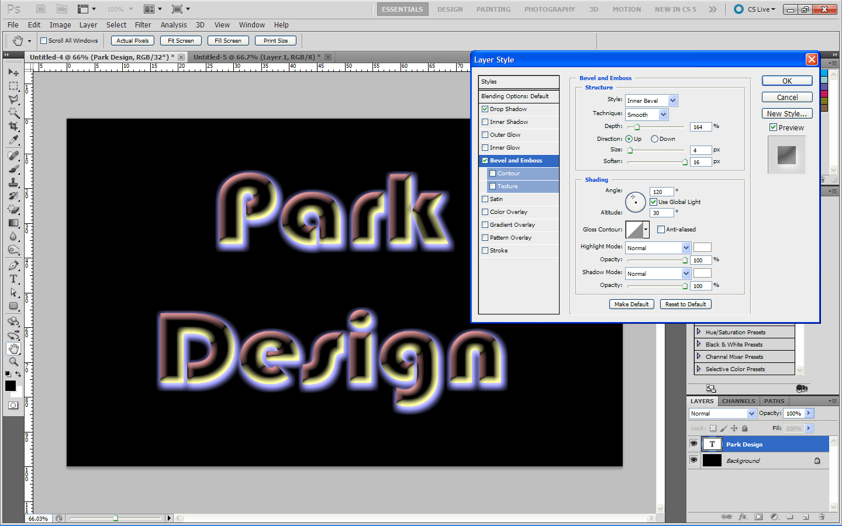Select the Eyedropper tool
842x526 pixels.
(x=13, y=140)
